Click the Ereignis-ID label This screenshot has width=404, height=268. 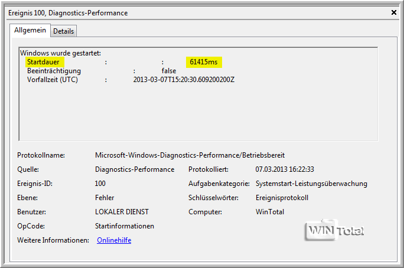35,184
